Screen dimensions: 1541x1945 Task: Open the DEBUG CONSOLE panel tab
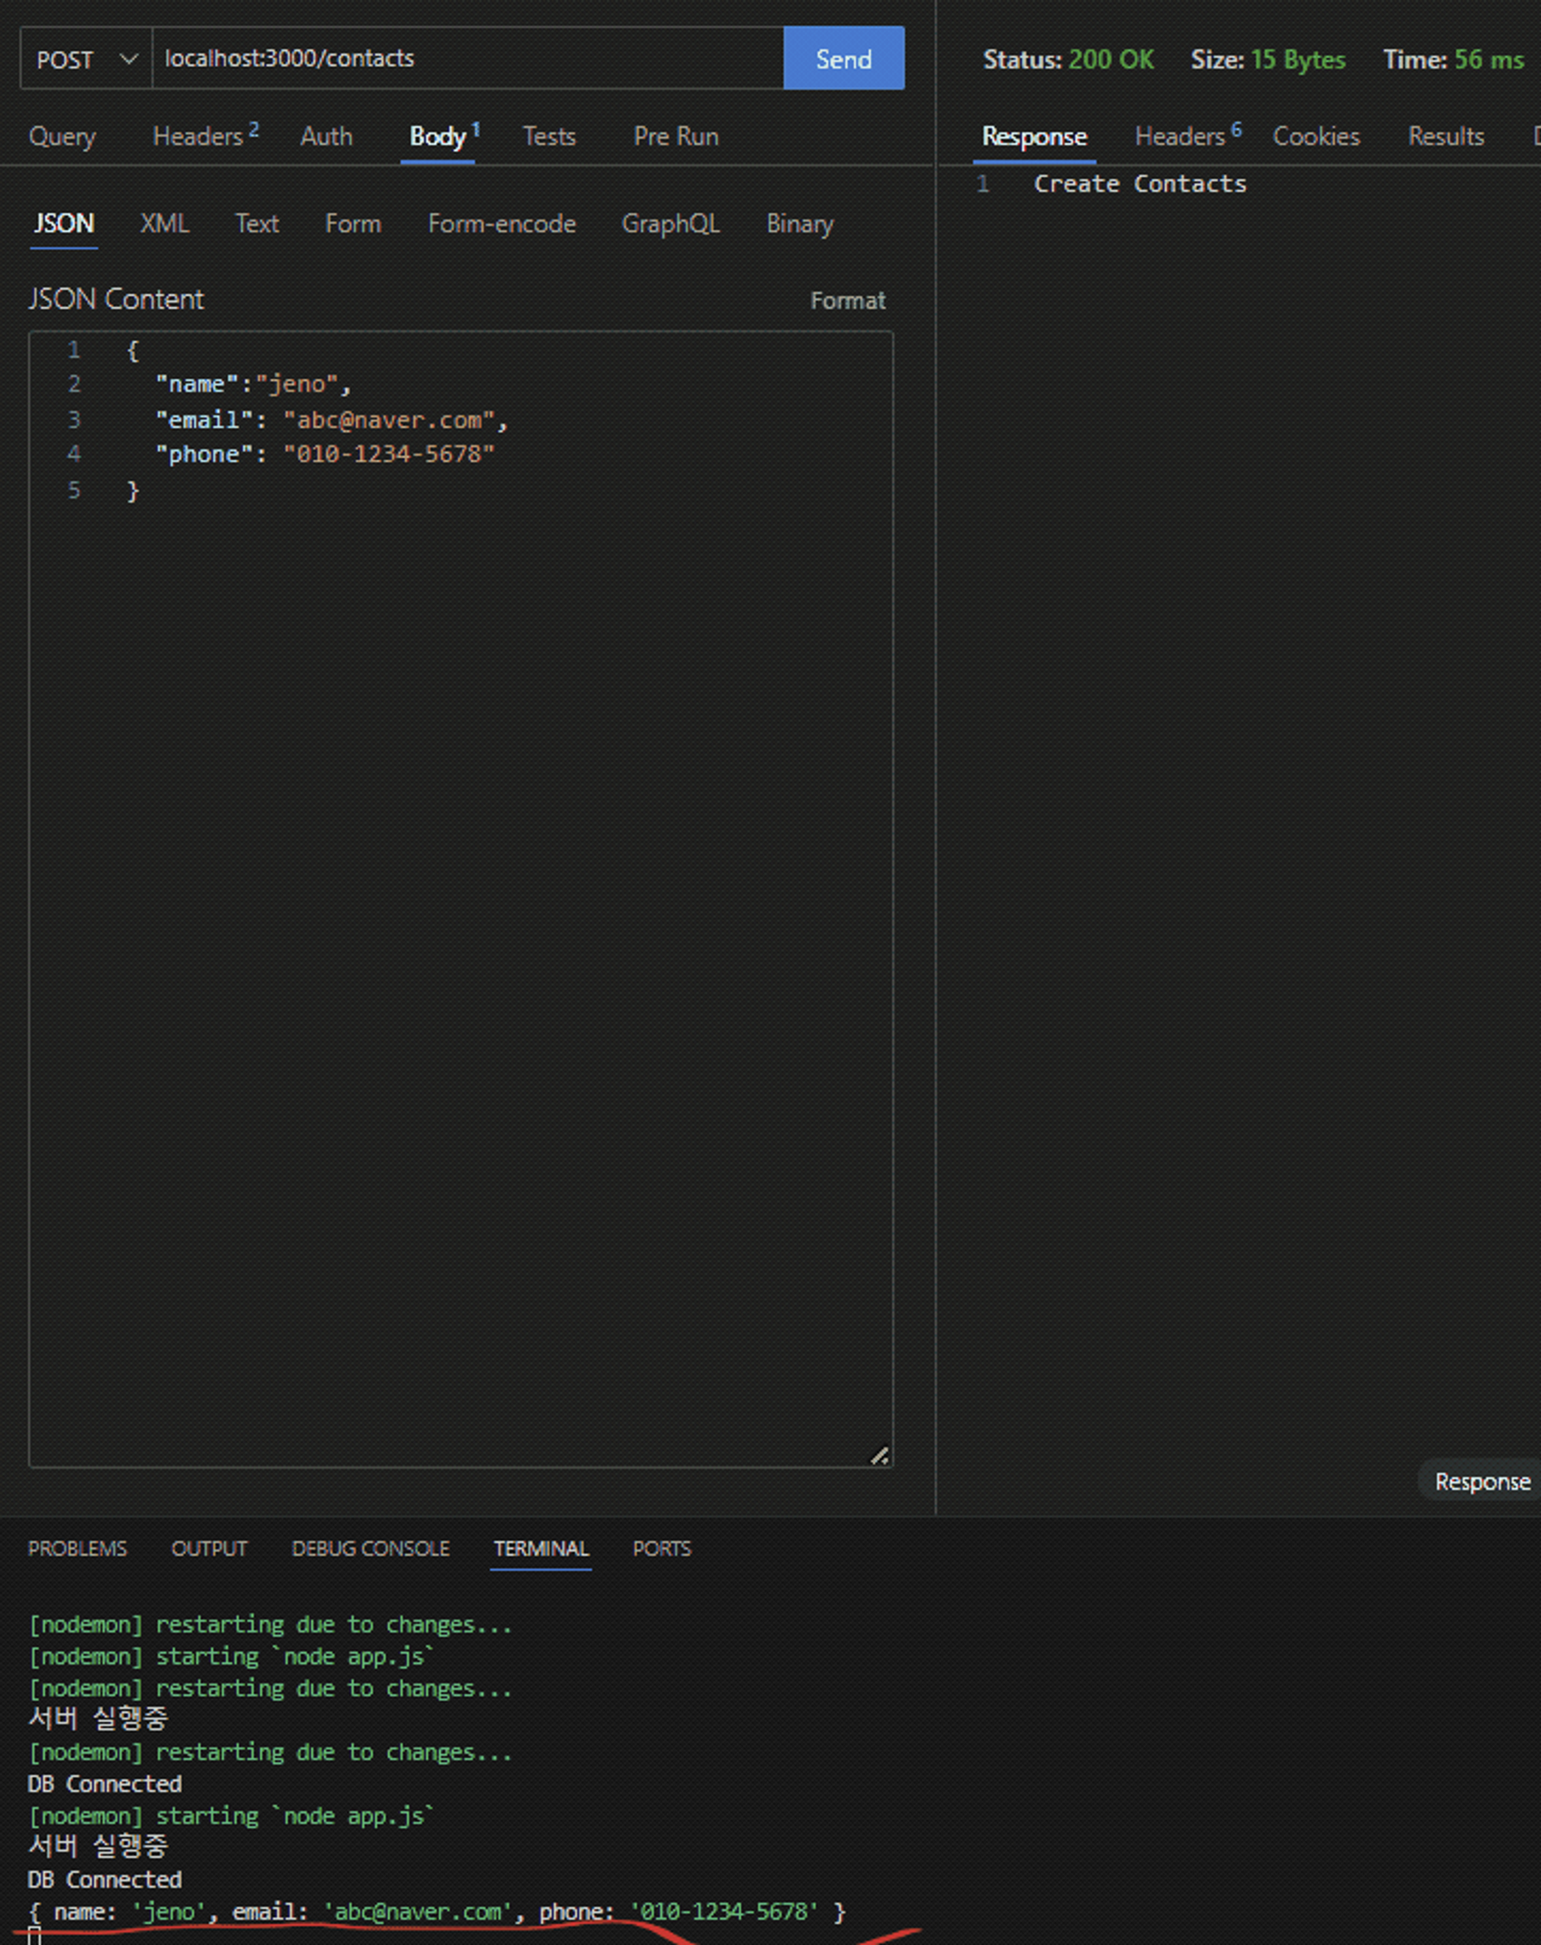(x=370, y=1548)
